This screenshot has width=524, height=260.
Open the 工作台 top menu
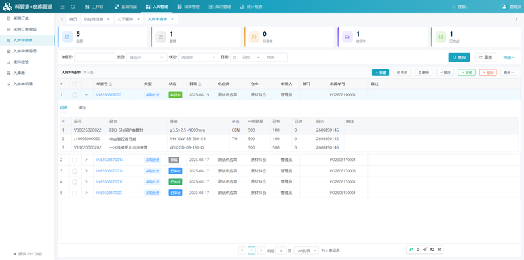click(94, 7)
